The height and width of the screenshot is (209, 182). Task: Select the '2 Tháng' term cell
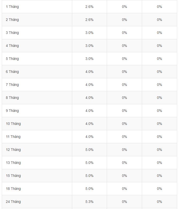(x=12, y=20)
